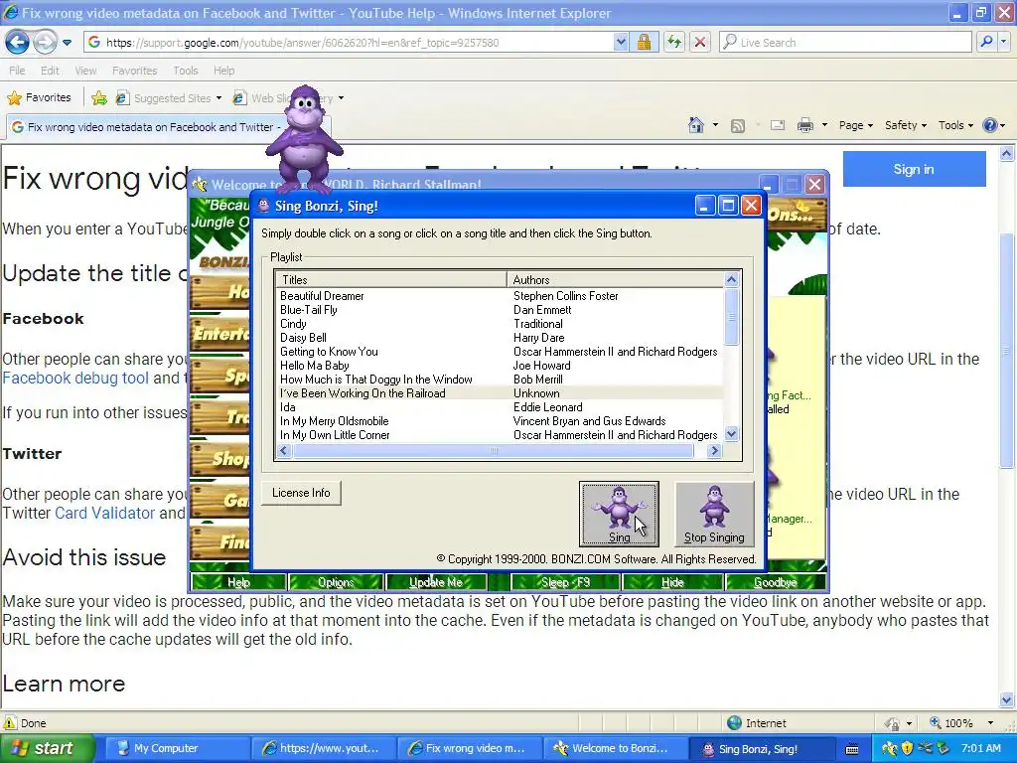Switch to My Computer taskbar item
The height and width of the screenshot is (763, 1017).
[x=175, y=748]
